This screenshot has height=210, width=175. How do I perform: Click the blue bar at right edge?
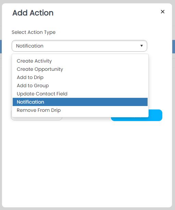pos(174,47)
